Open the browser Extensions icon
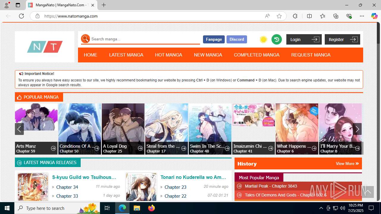The image size is (381, 214). pos(295,16)
